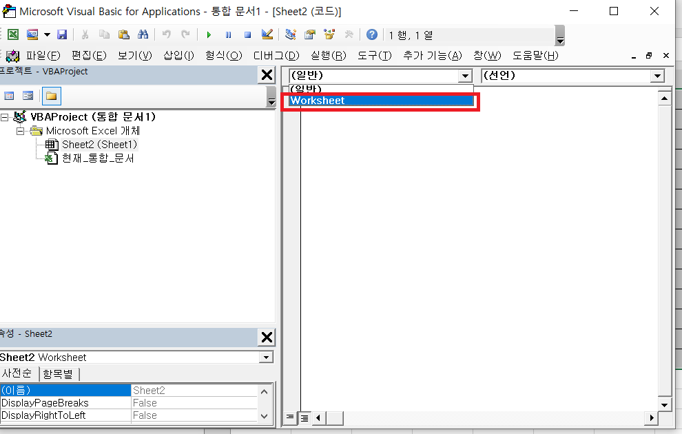682x434 pixels.
Task: Undo the last action
Action: (x=167, y=34)
